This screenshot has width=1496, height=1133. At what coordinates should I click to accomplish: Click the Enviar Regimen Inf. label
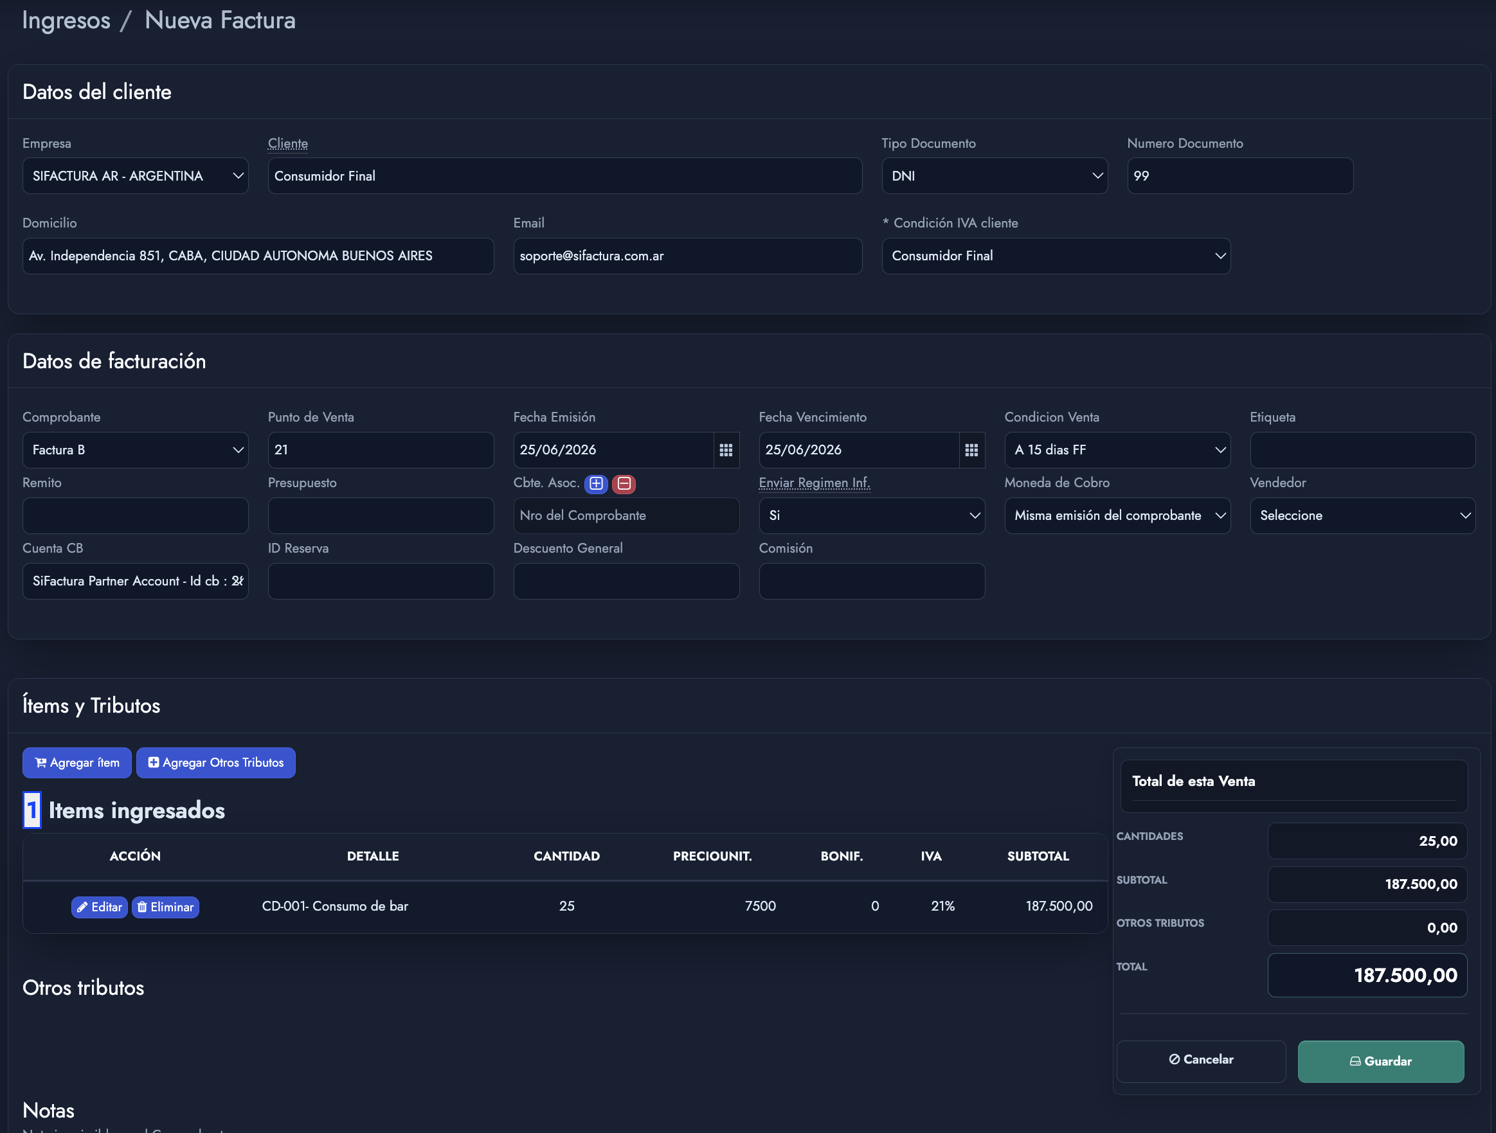[x=815, y=483]
